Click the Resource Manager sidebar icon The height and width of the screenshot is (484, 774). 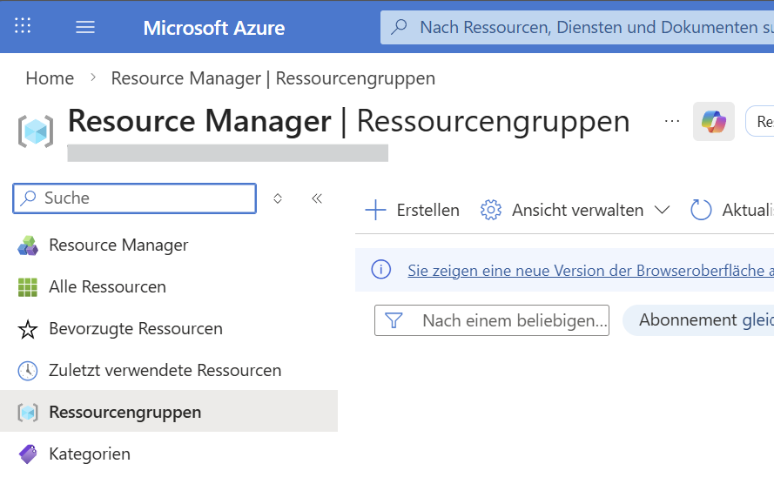(x=28, y=245)
